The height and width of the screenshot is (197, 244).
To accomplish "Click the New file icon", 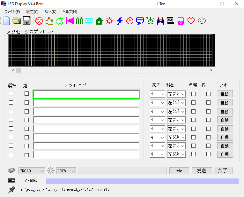I will point(6,21).
